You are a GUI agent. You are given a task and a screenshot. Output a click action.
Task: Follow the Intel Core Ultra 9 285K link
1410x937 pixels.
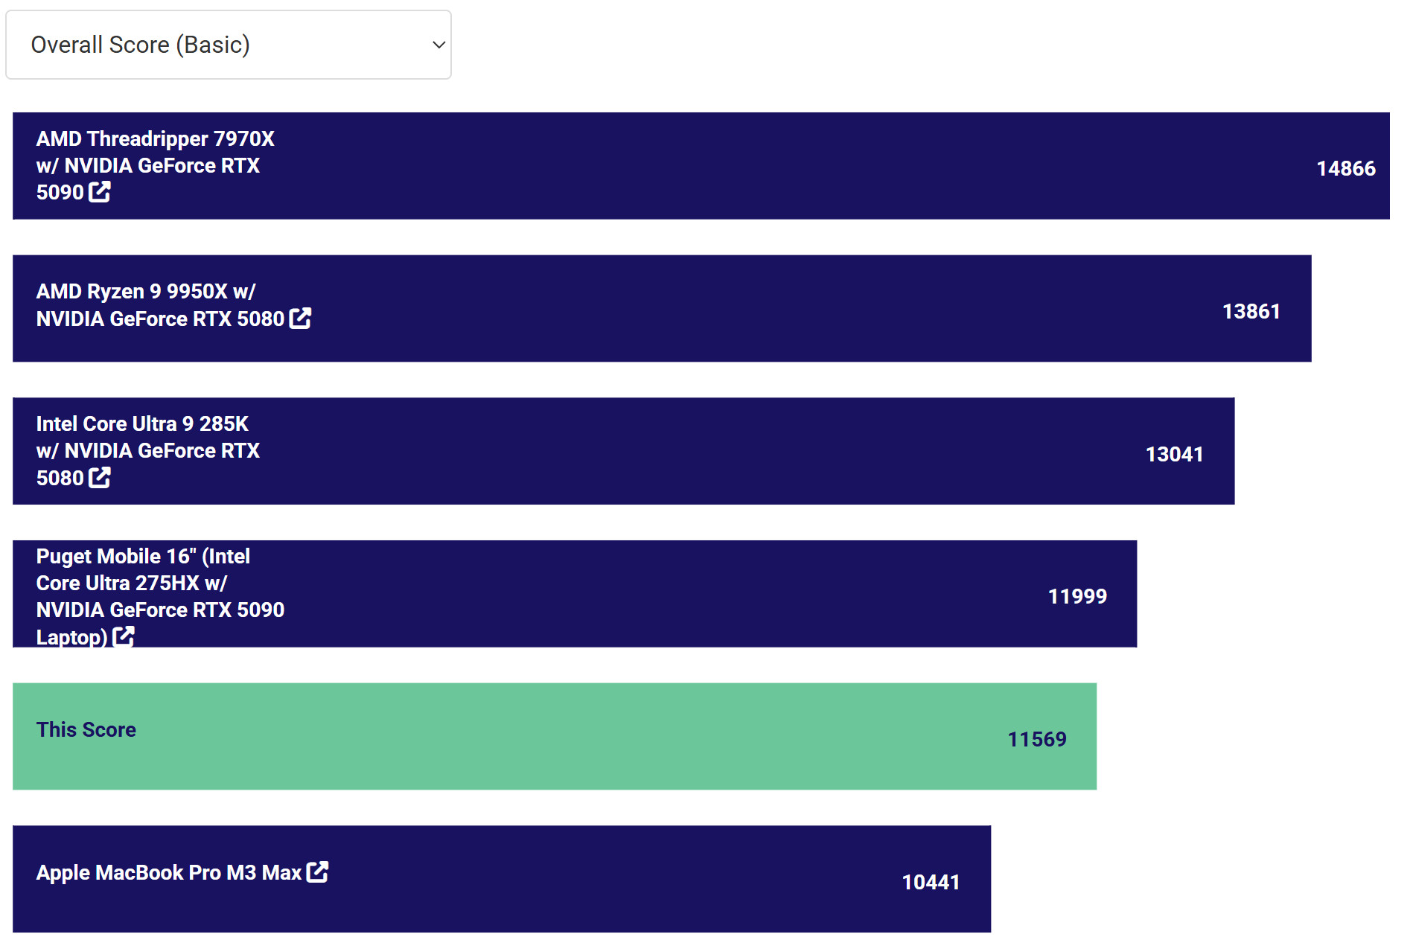click(147, 451)
